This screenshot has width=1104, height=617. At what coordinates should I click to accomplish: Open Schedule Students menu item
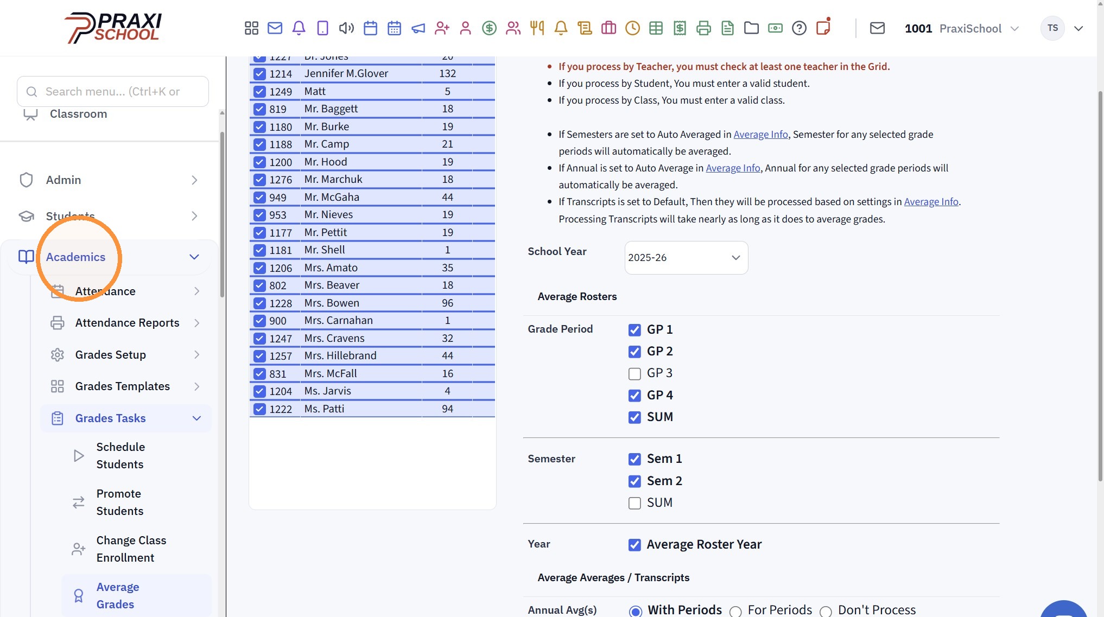pos(136,456)
